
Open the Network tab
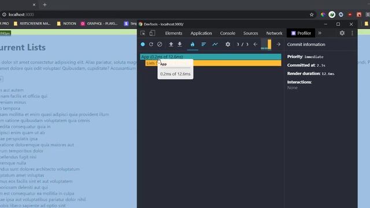click(274, 34)
